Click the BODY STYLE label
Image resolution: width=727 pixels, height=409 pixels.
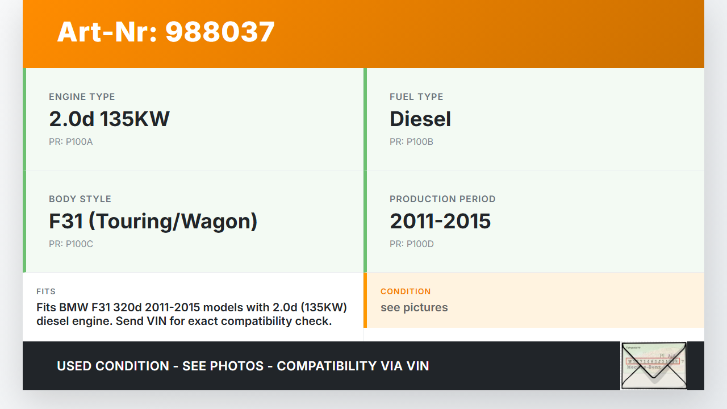(80, 199)
